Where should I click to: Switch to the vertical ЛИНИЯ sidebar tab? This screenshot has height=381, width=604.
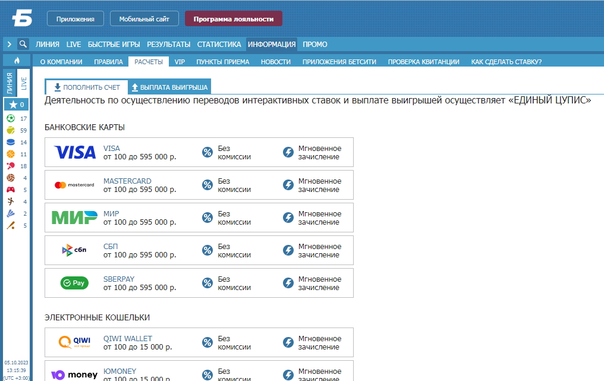[10, 83]
